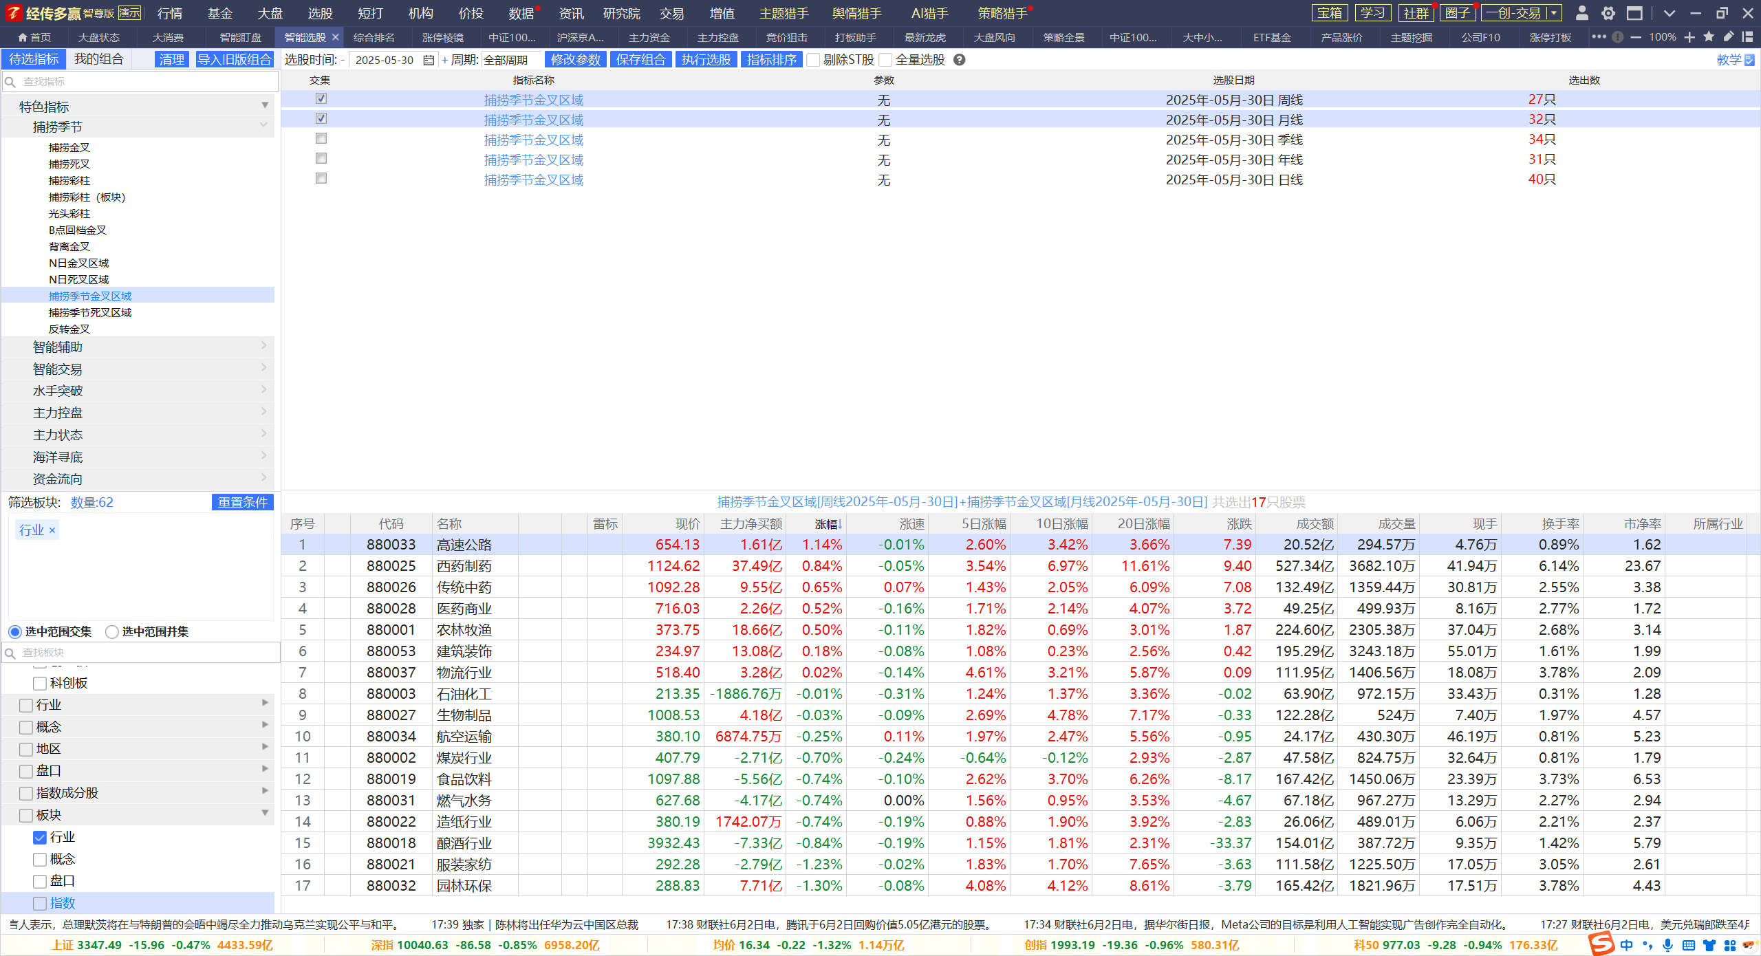Open the 一创-交易 dropdown arrow
The height and width of the screenshot is (956, 1761).
(1554, 13)
